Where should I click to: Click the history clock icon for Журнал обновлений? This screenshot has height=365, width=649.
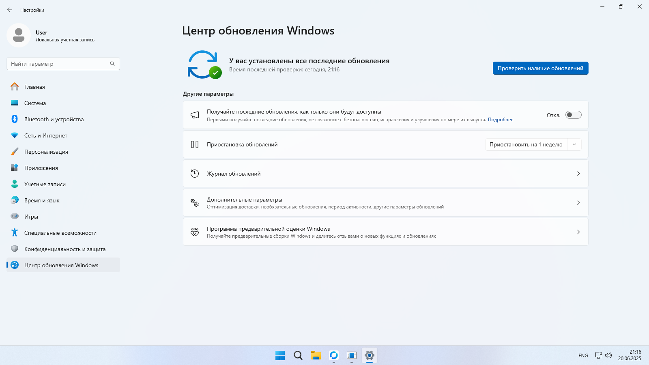tap(195, 174)
